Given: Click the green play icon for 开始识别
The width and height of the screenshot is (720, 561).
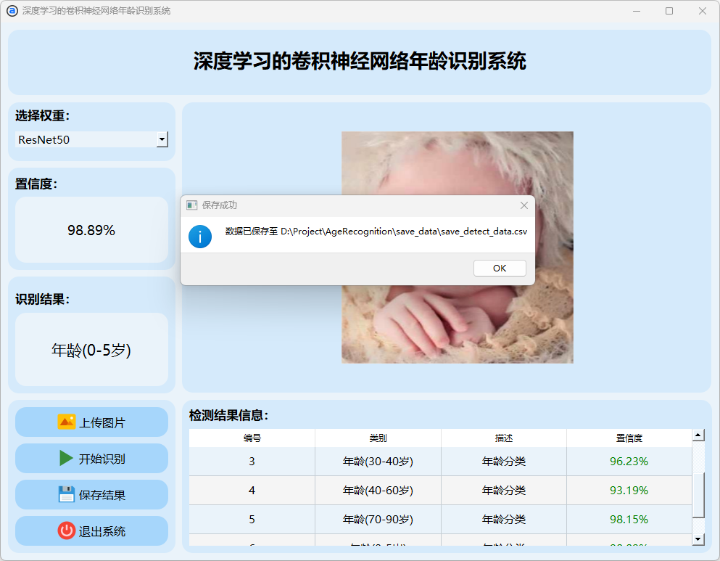Looking at the screenshot, I should (x=66, y=458).
